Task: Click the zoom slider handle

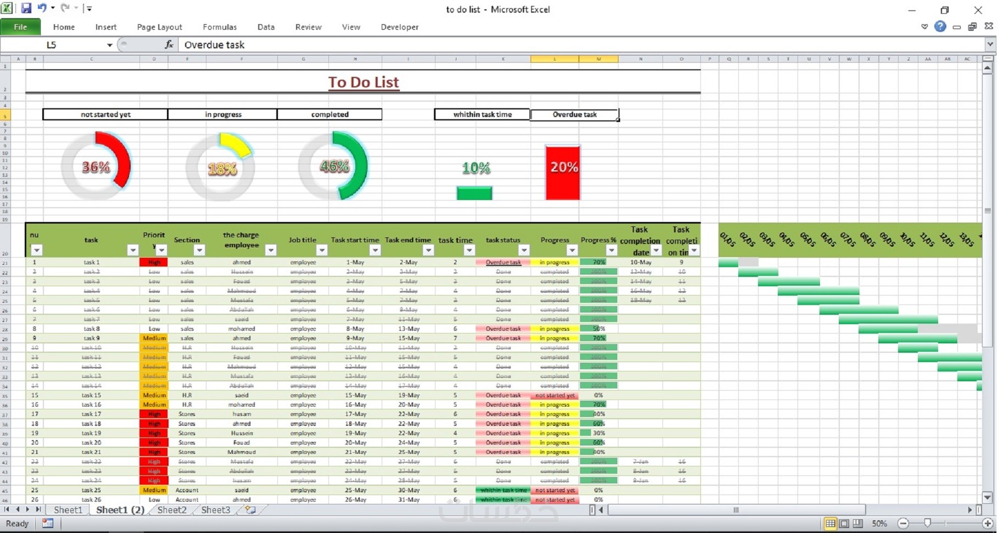Action: pyautogui.click(x=928, y=524)
